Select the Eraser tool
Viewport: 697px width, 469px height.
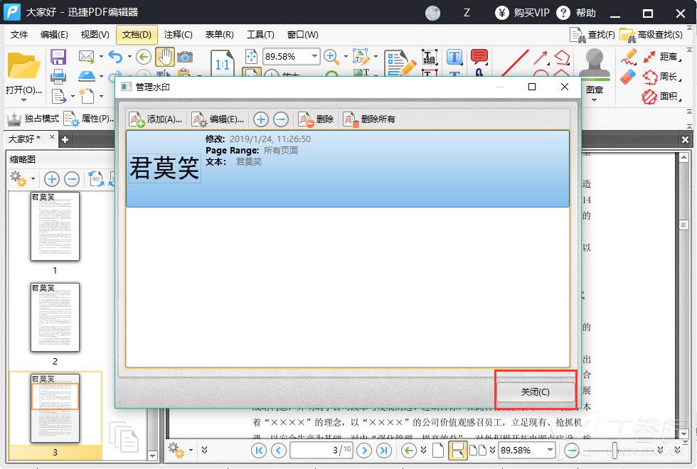point(627,77)
